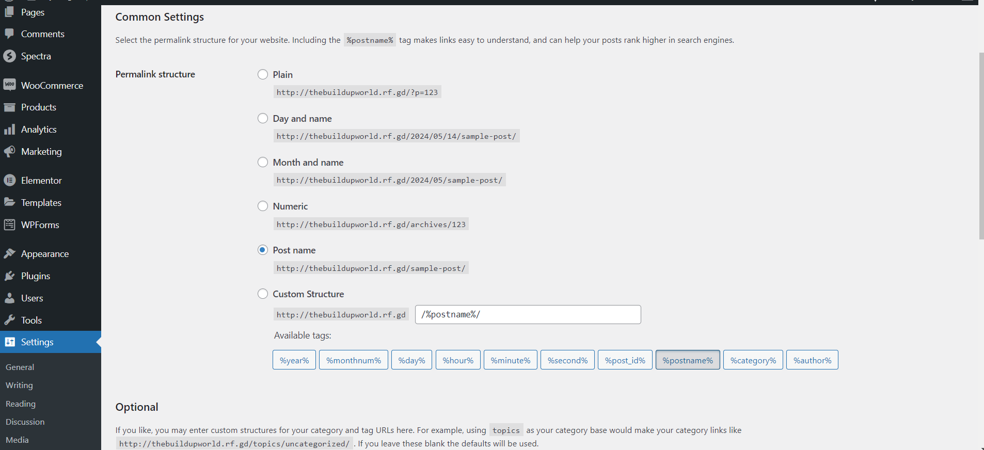The height and width of the screenshot is (450, 984).
Task: Click the custom structure /%postname%/ field
Action: 528,314
